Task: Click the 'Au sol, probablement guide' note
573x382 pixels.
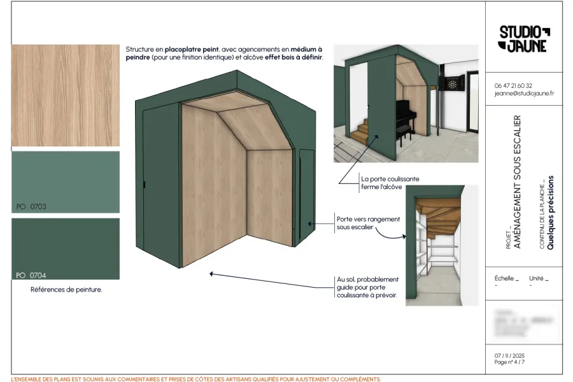Action: (x=367, y=287)
